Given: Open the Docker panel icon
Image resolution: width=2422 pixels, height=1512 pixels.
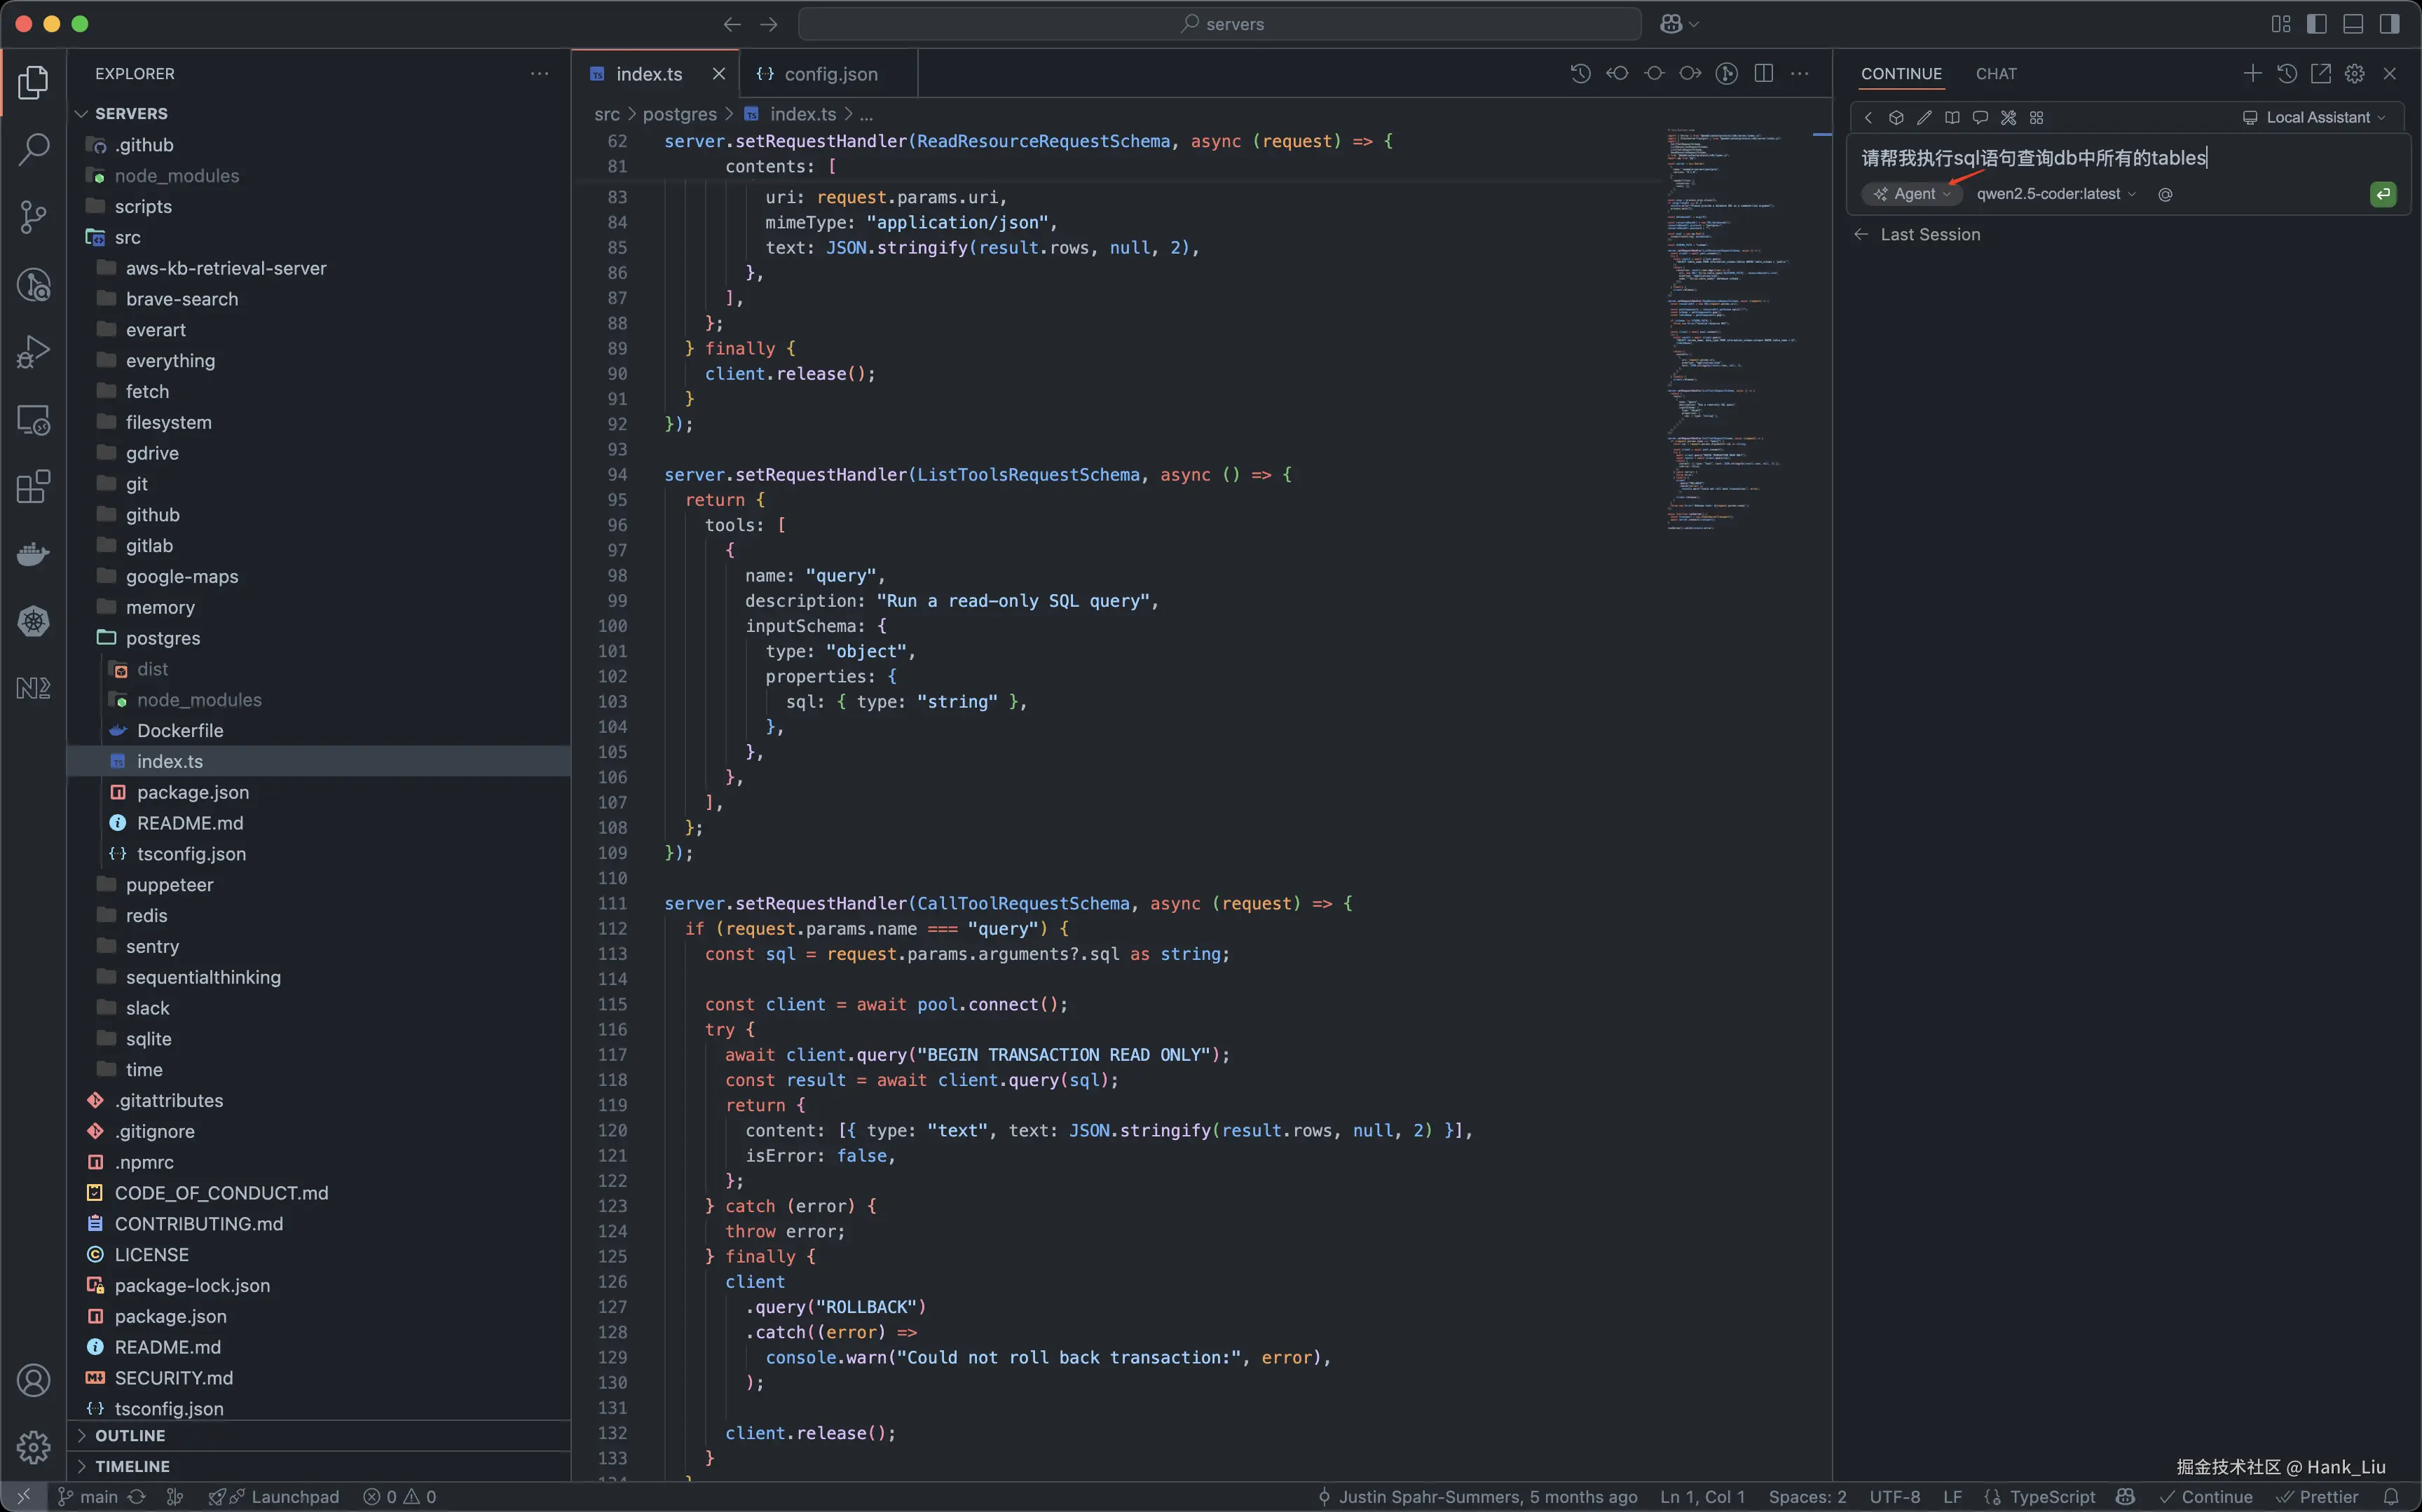Looking at the screenshot, I should coord(34,554).
